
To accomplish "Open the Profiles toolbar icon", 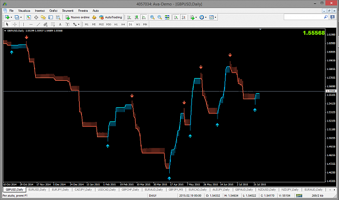I will (17, 17).
